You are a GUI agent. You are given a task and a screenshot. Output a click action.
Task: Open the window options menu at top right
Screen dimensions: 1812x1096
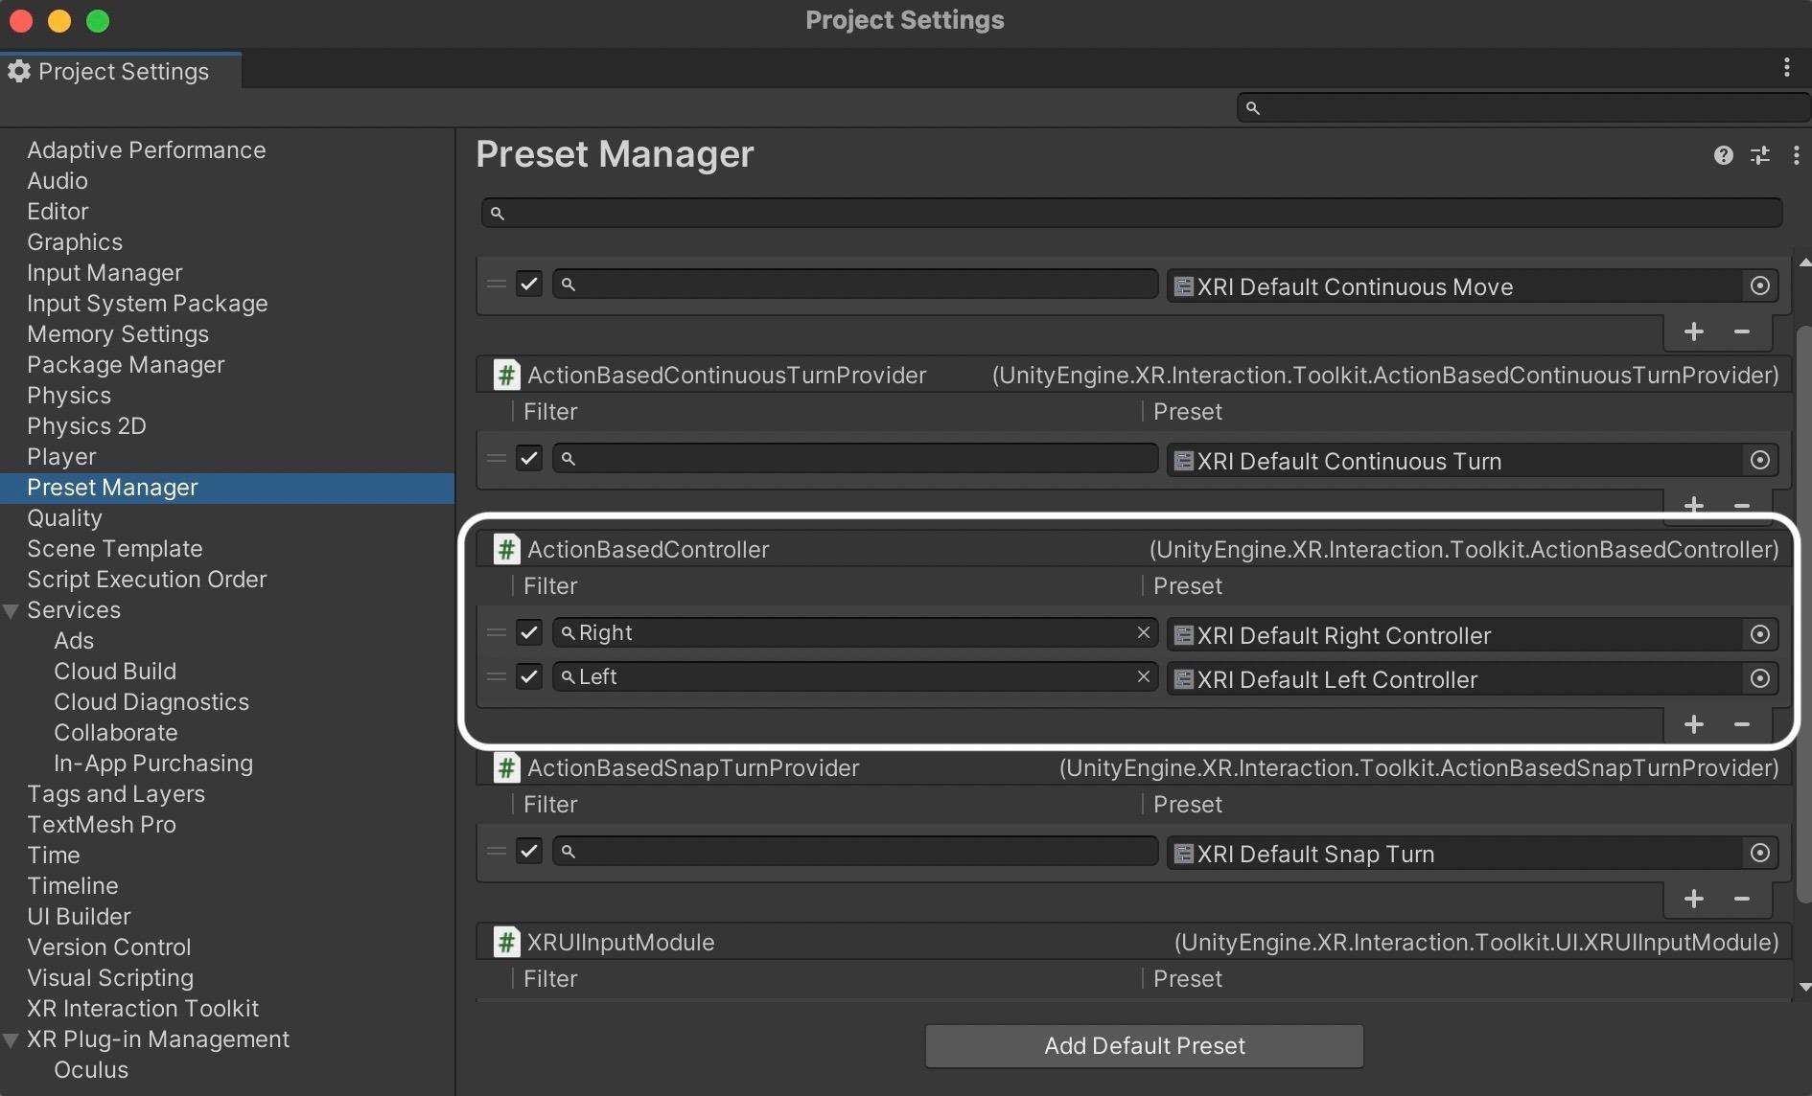pos(1787,68)
